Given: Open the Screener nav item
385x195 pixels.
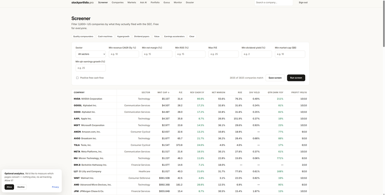Looking at the screenshot, I should point(103,3).
